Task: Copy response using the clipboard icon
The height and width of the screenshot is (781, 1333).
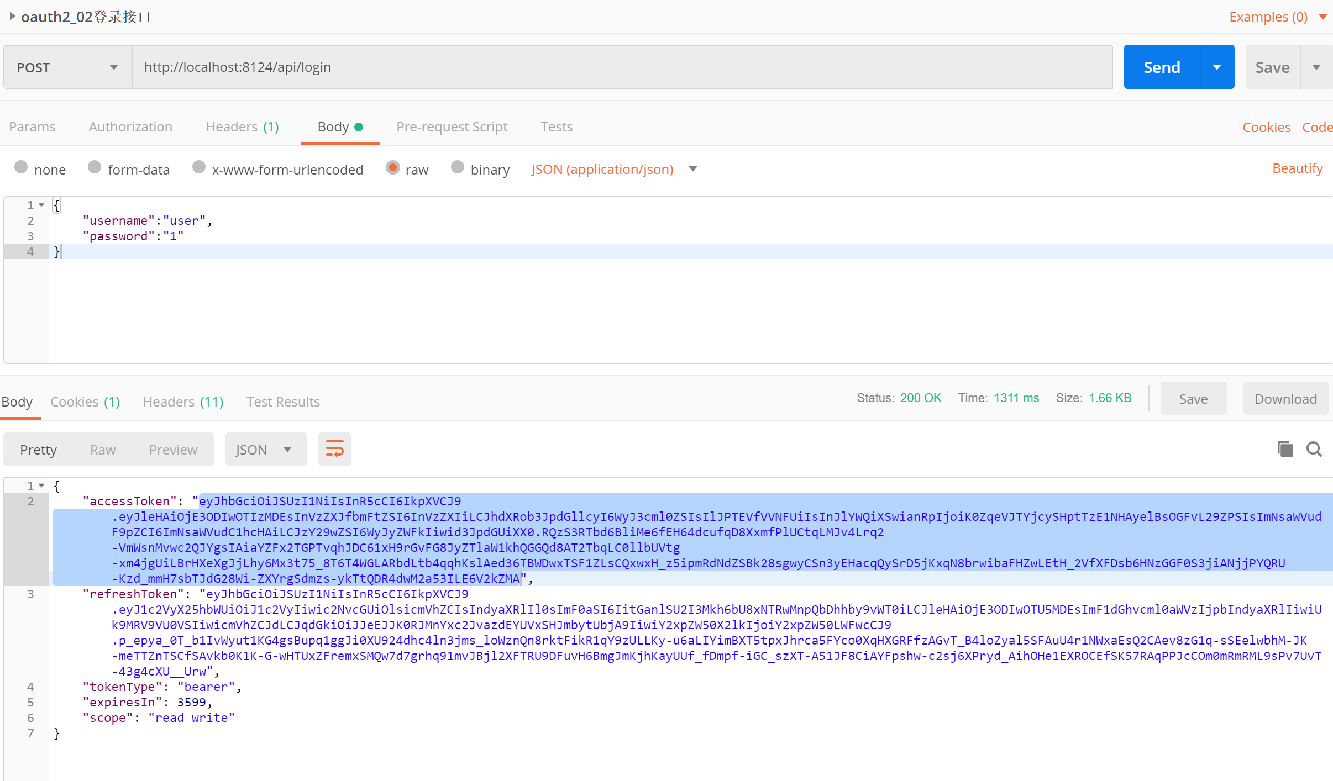Action: [1285, 449]
